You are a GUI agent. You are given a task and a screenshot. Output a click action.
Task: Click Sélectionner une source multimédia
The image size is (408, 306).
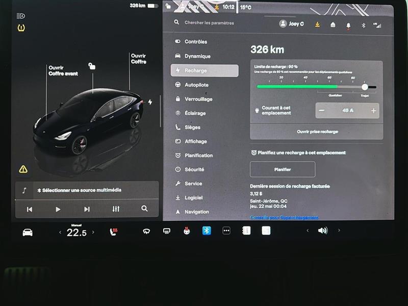point(79,190)
